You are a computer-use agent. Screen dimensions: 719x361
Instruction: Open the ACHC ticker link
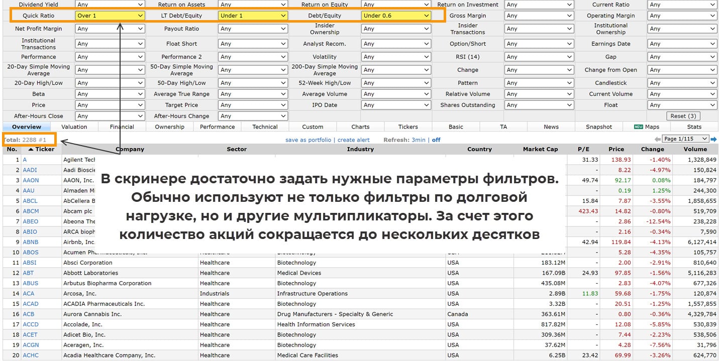point(31,355)
